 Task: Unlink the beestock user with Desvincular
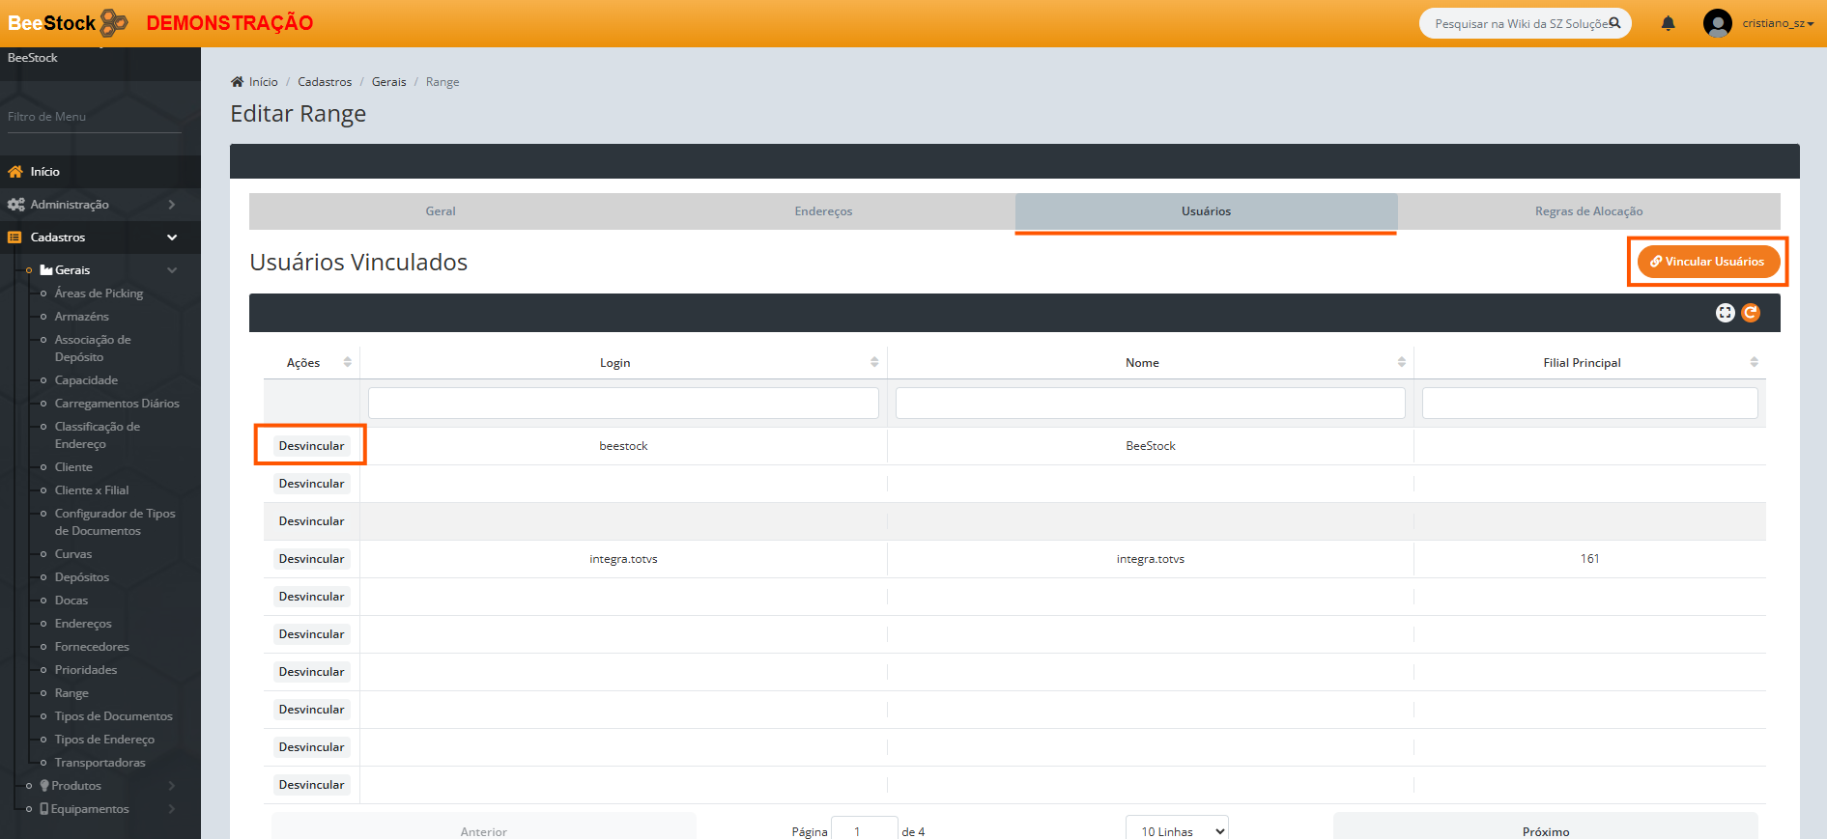[x=311, y=446]
